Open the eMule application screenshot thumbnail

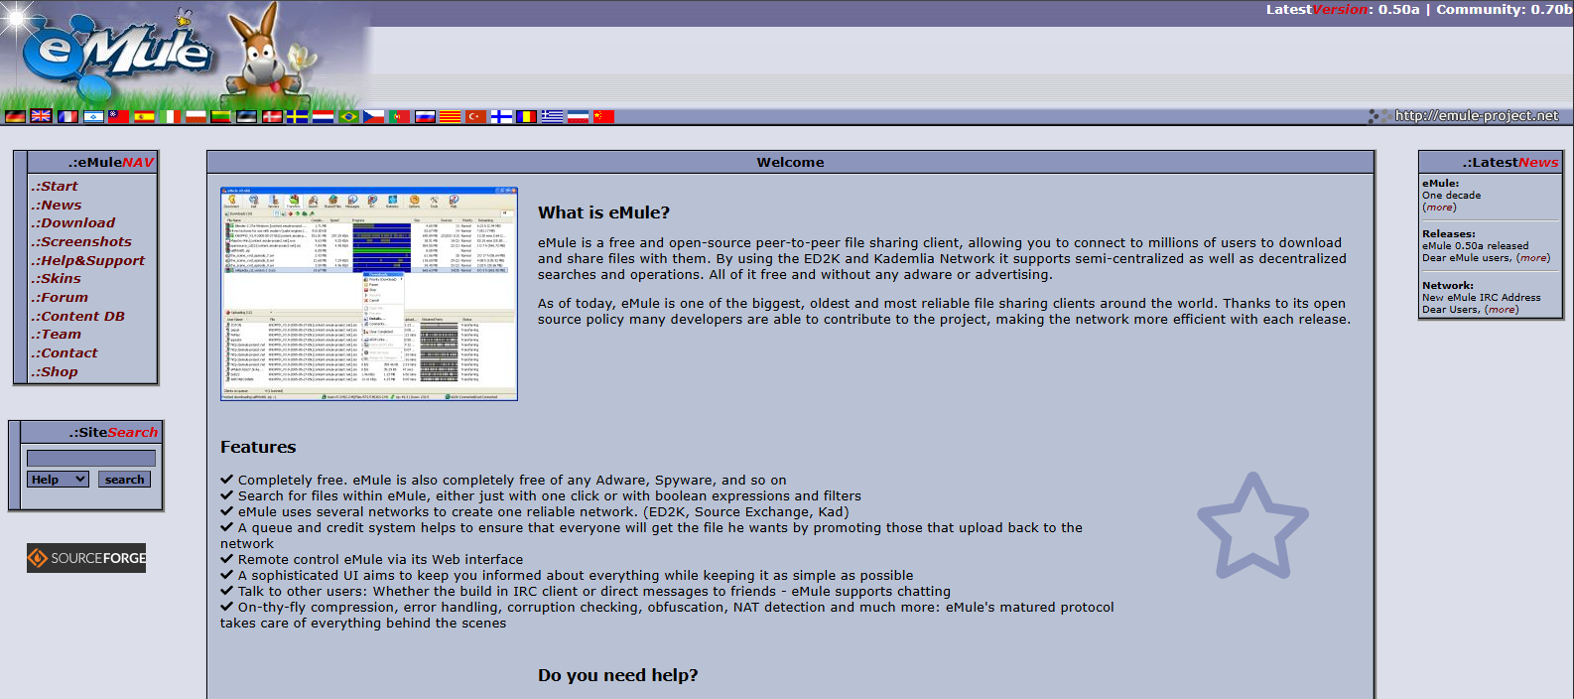(x=369, y=294)
